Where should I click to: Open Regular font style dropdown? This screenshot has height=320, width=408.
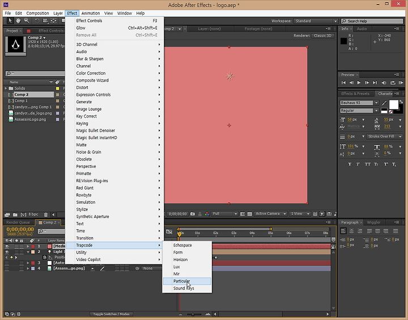pos(376,111)
